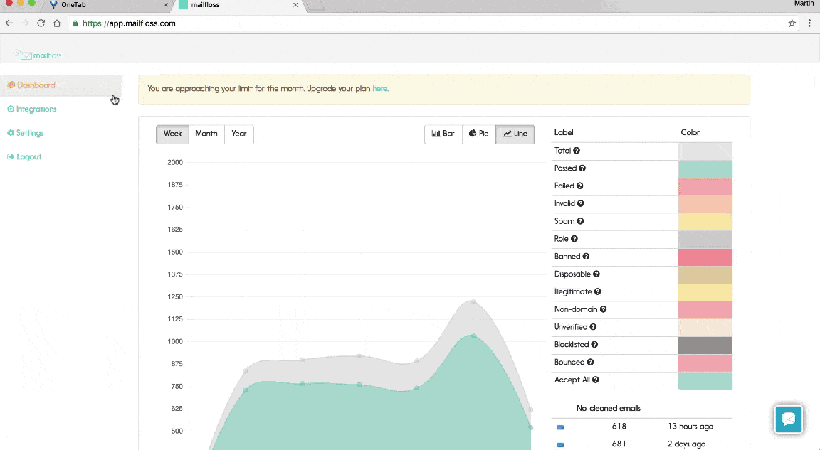This screenshot has width=820, height=450.
Task: Click inside the browser address bar
Action: (x=285, y=23)
